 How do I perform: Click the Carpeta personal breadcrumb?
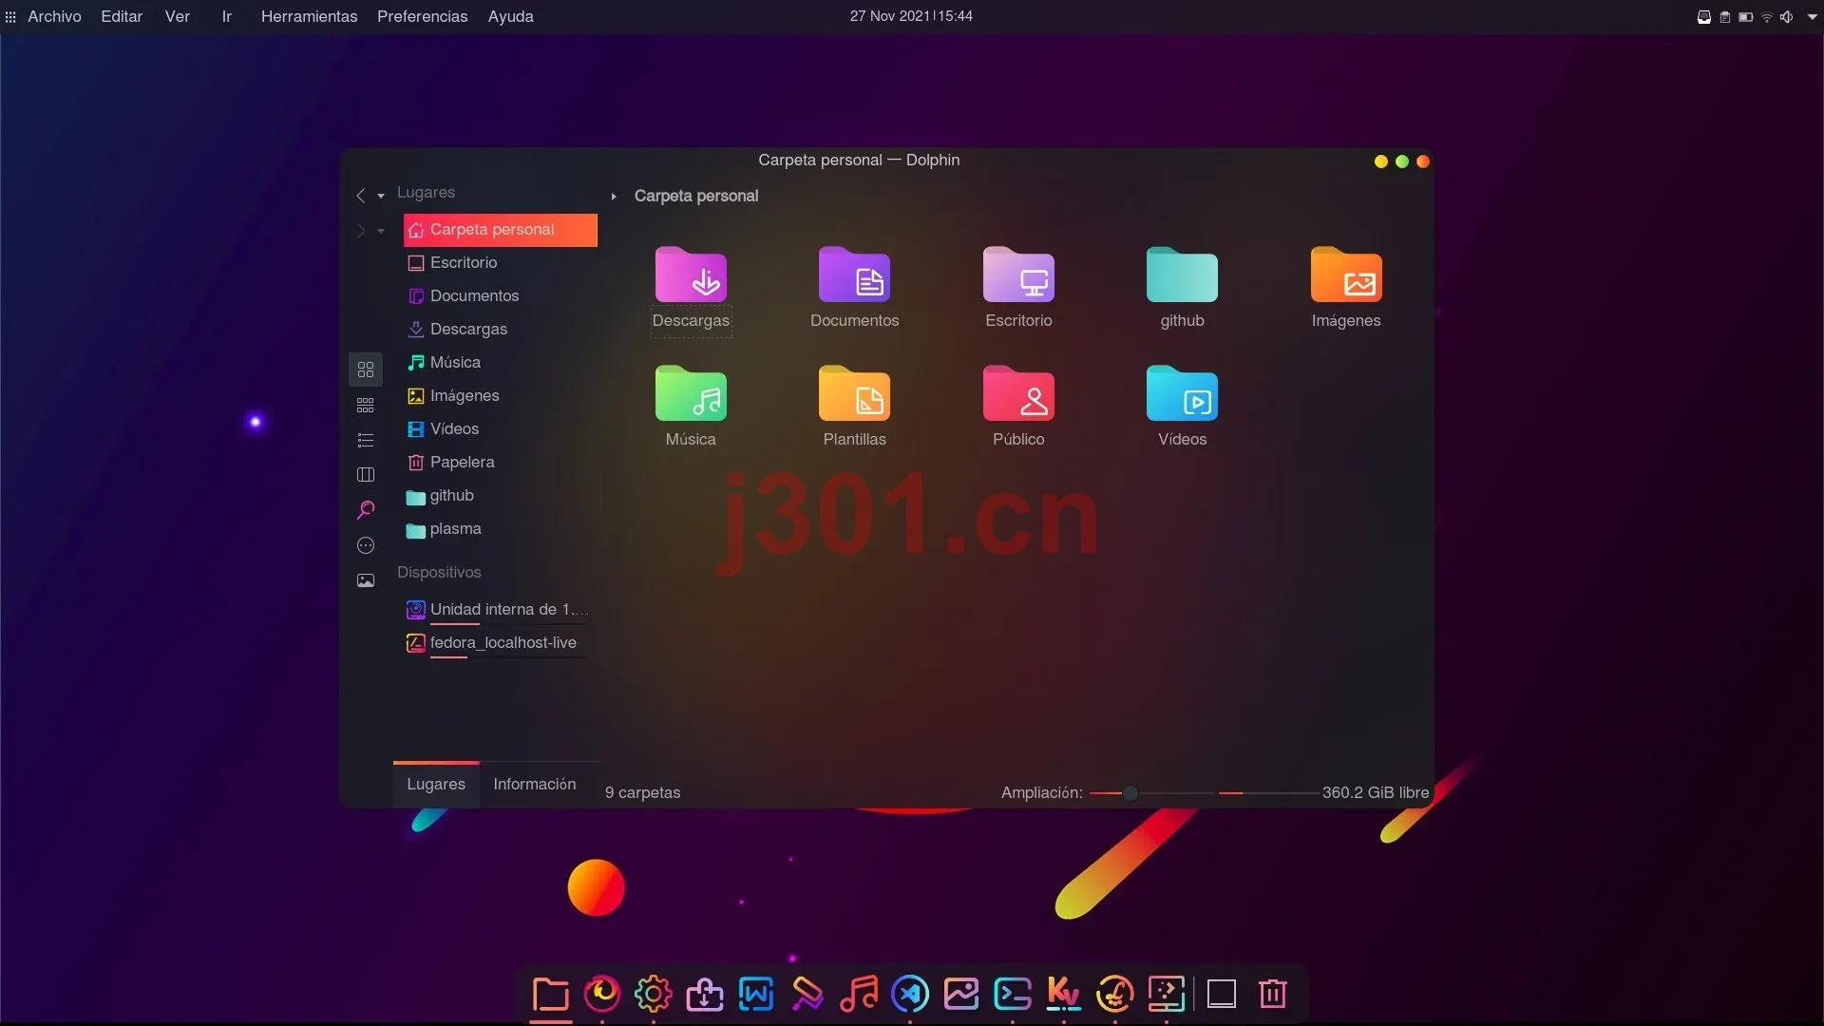coord(696,196)
